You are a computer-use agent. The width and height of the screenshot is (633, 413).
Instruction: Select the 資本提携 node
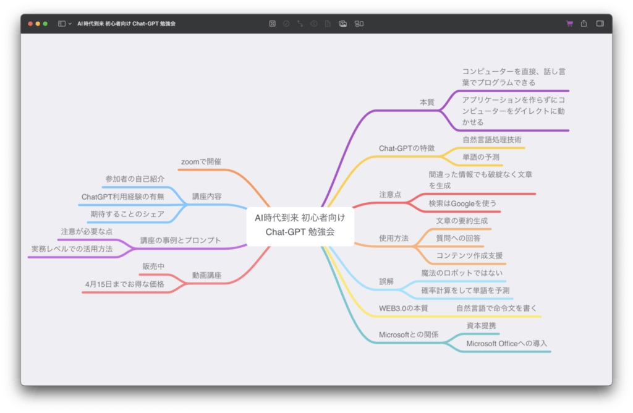481,326
